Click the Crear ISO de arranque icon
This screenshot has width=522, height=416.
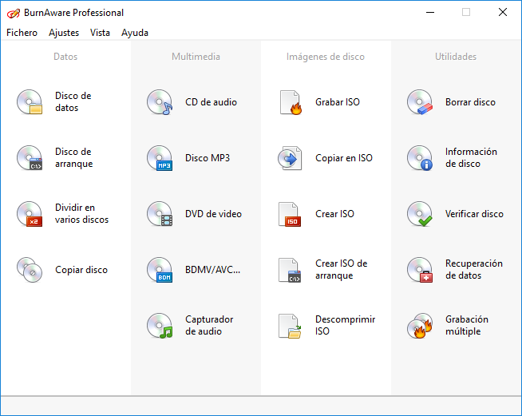tap(290, 270)
